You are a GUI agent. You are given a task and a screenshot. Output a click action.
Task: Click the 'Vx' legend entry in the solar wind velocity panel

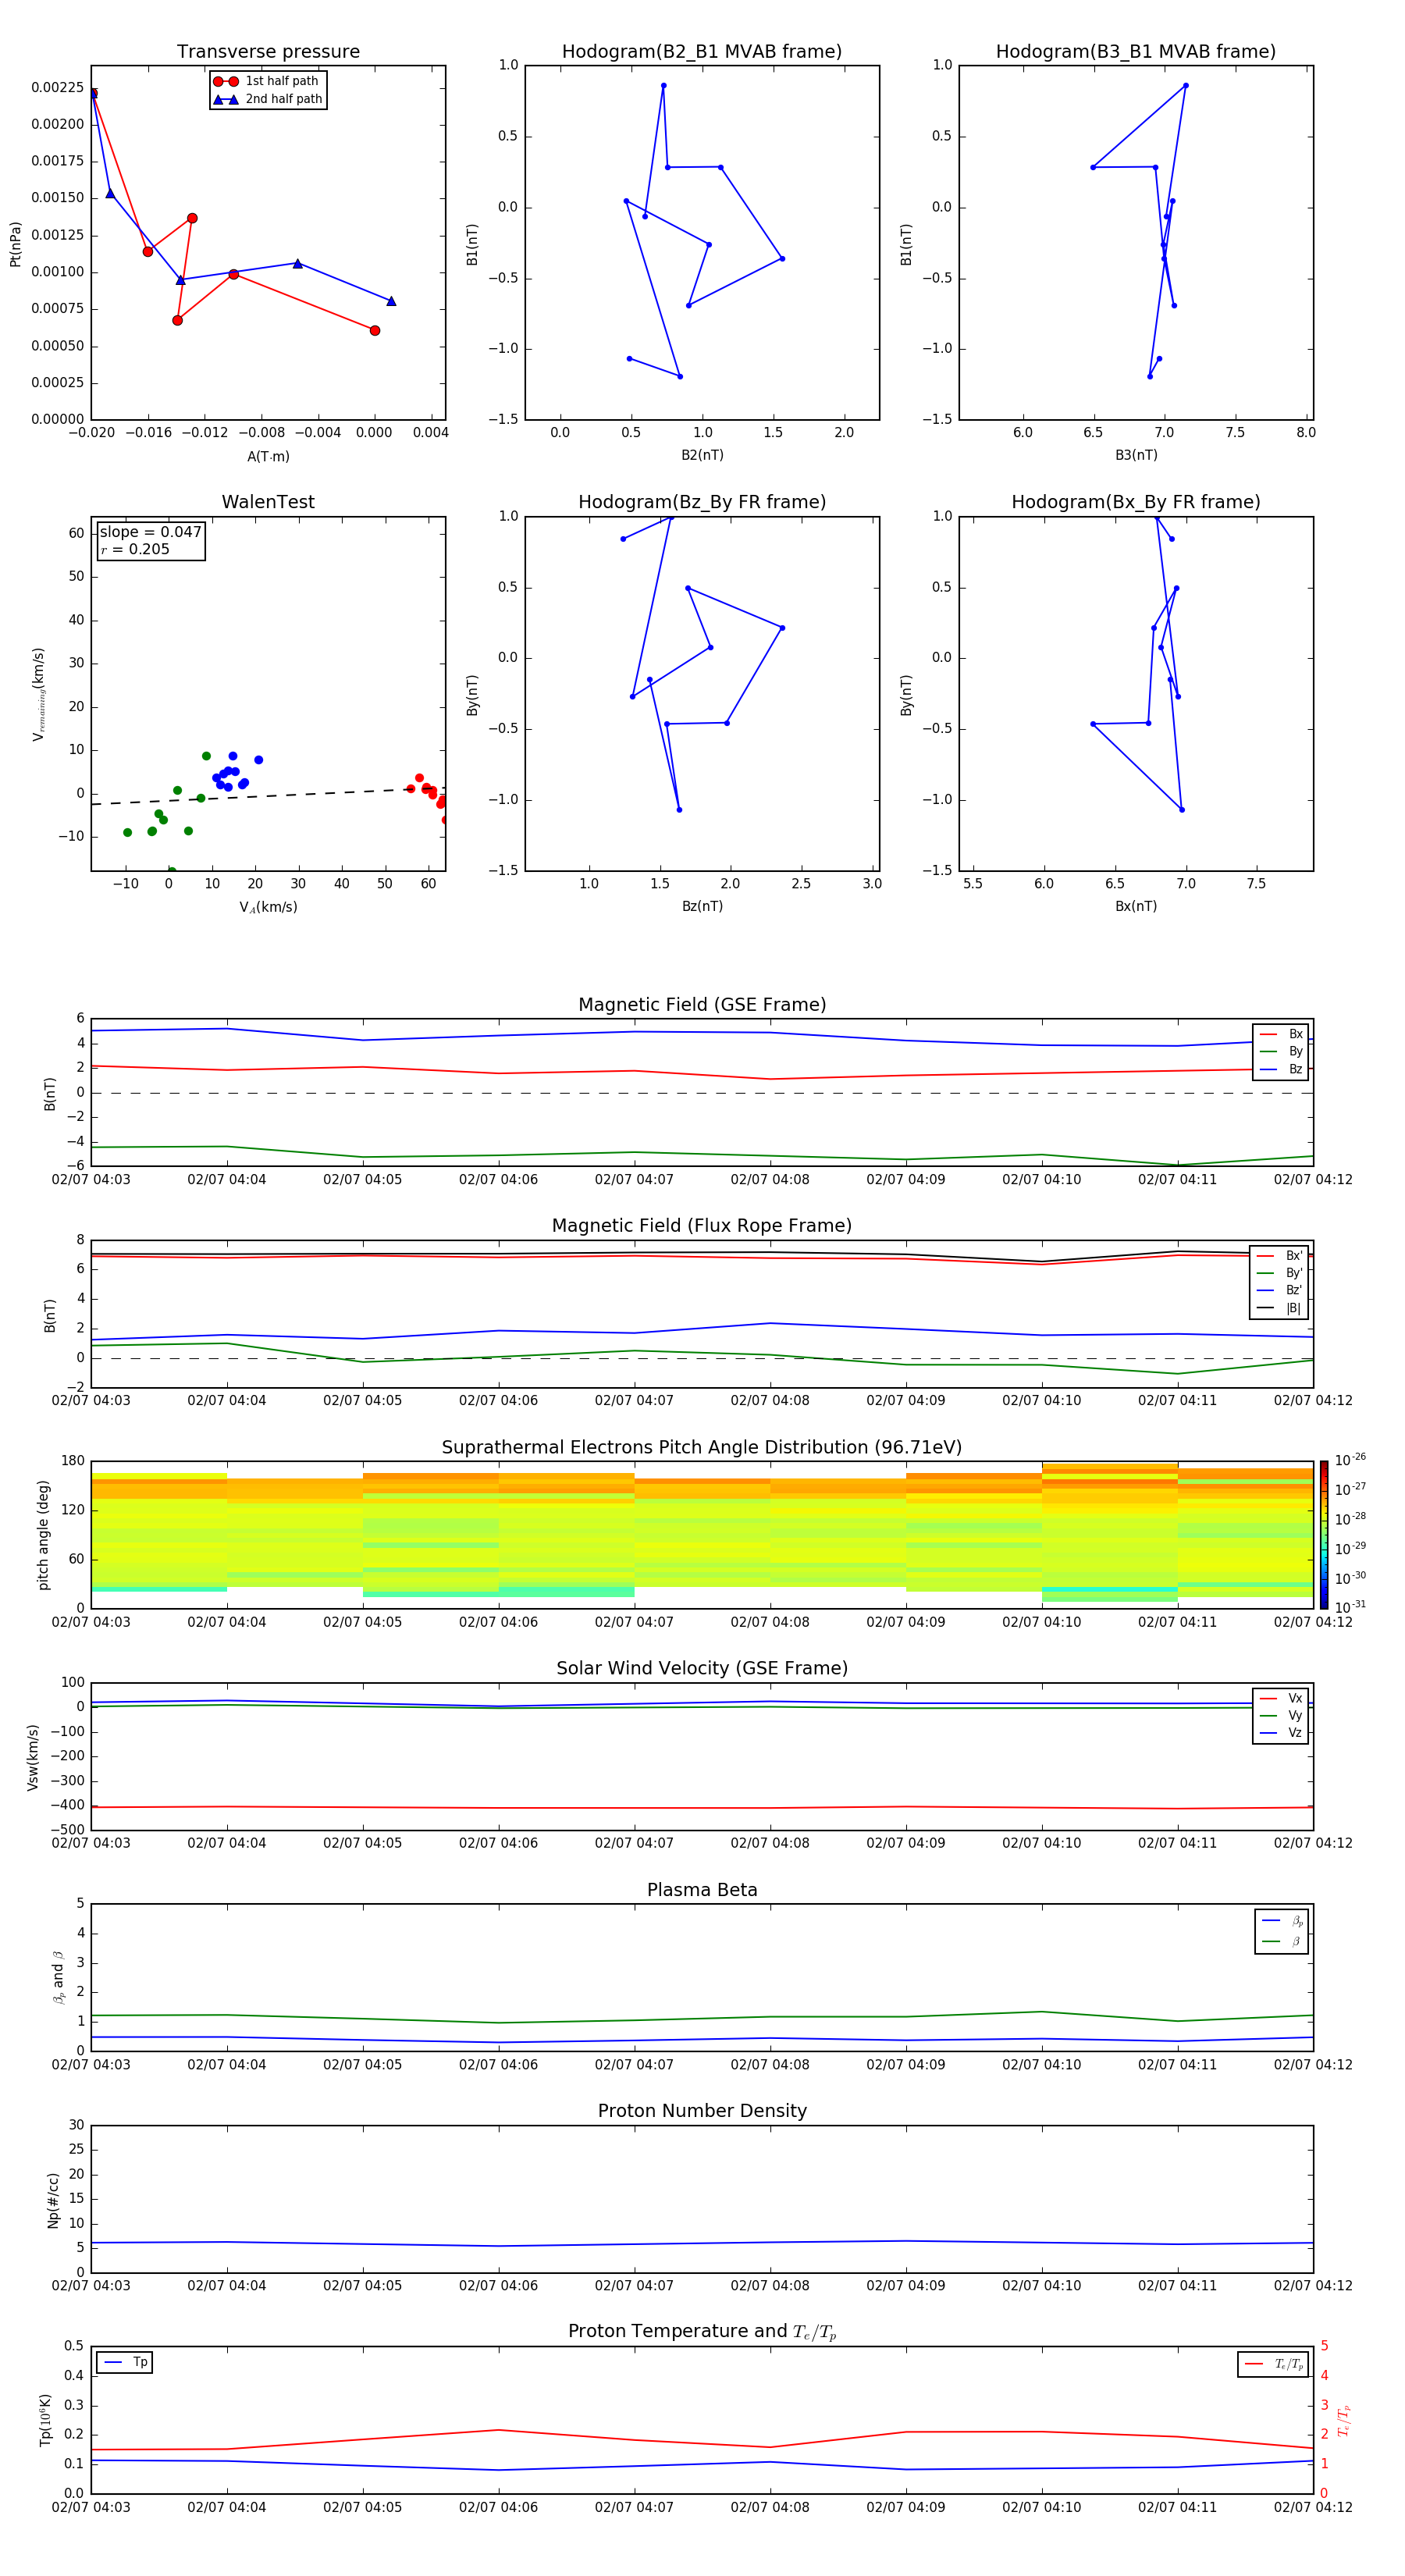[x=1281, y=1698]
